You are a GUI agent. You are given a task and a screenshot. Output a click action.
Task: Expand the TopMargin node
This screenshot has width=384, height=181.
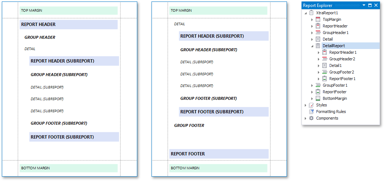tap(312, 19)
